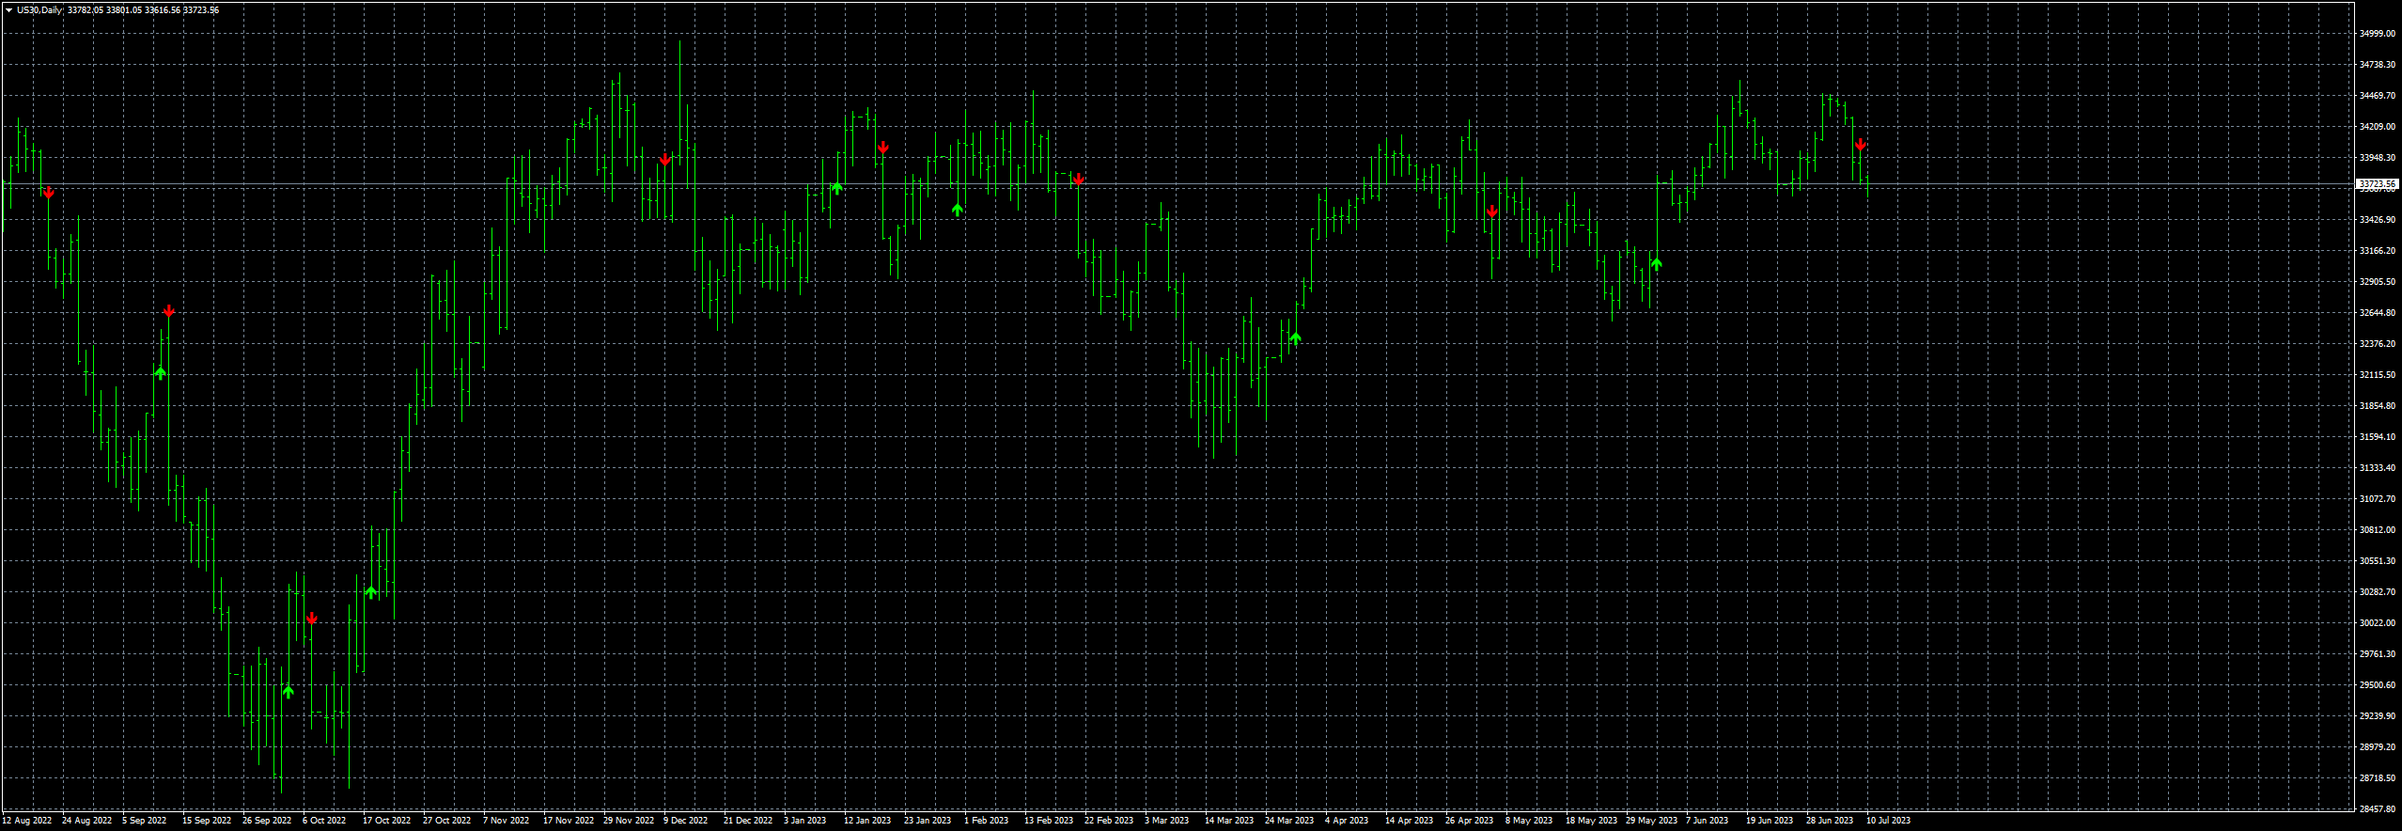Click the 28 Jun 2023 date label
The image size is (2402, 831).
[x=1830, y=821]
